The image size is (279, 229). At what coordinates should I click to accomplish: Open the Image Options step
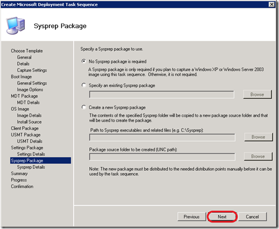(x=30, y=90)
